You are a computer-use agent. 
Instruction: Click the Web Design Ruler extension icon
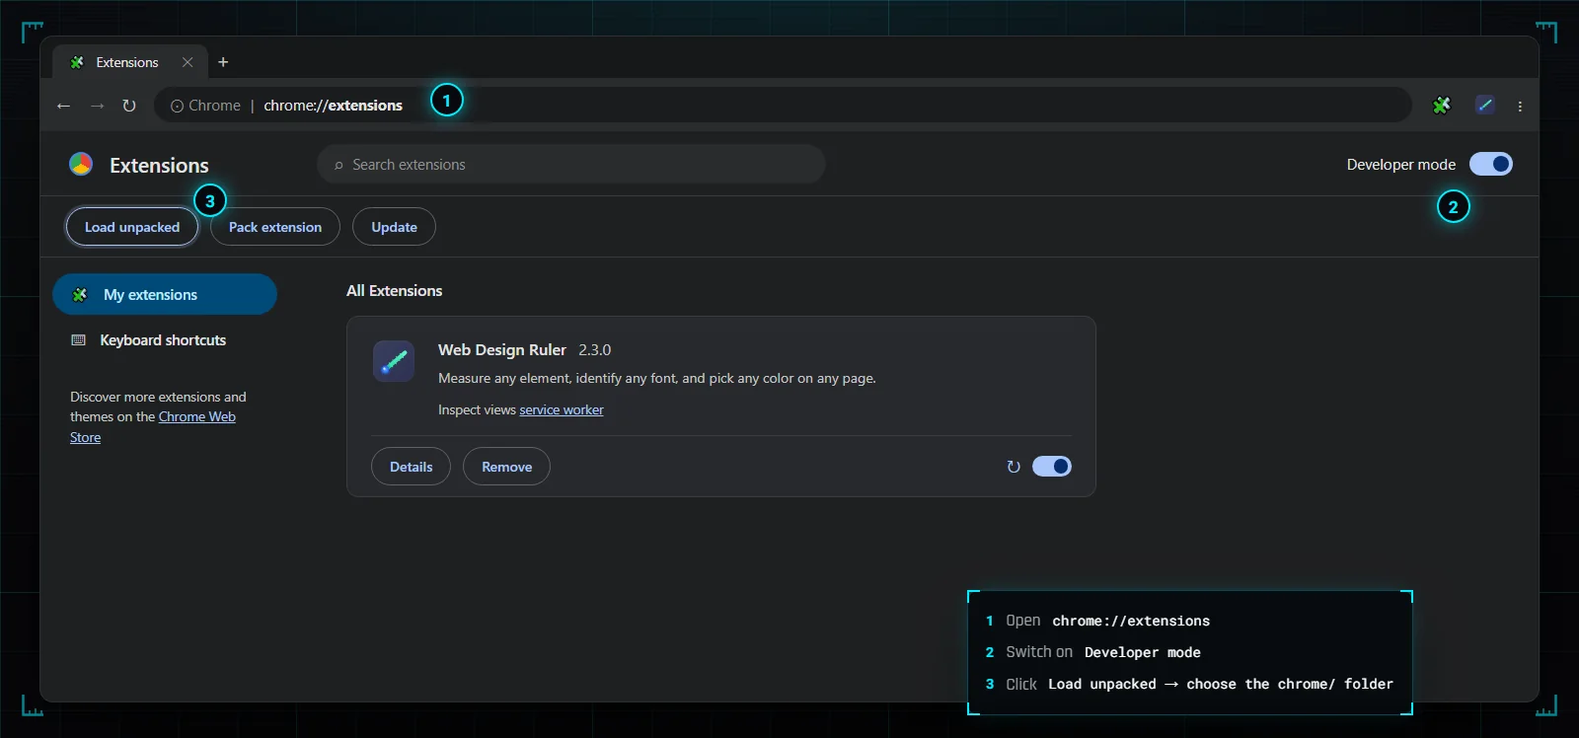tap(394, 361)
